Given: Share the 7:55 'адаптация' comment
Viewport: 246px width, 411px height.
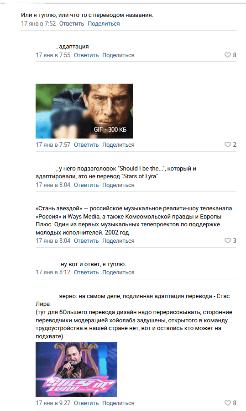Looking at the screenshot, I should [x=118, y=55].
